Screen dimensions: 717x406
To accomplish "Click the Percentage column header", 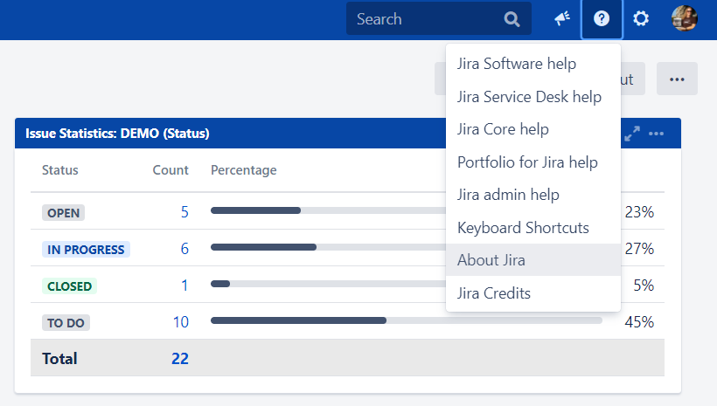I will [x=243, y=170].
